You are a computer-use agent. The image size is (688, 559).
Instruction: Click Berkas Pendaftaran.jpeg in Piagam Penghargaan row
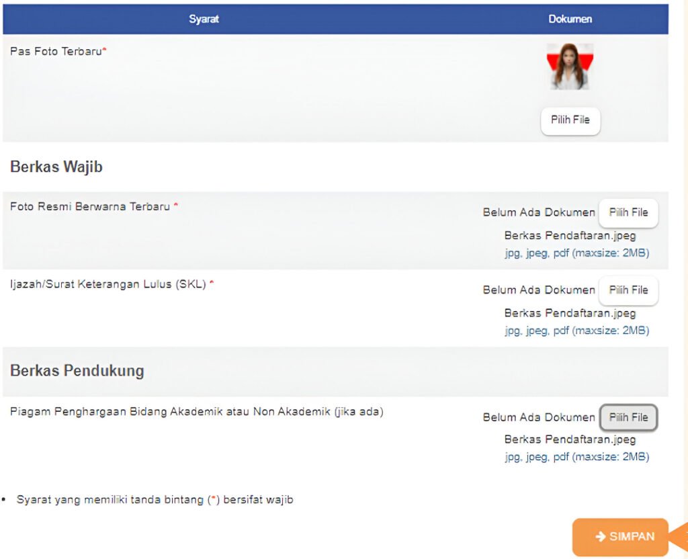(x=570, y=440)
